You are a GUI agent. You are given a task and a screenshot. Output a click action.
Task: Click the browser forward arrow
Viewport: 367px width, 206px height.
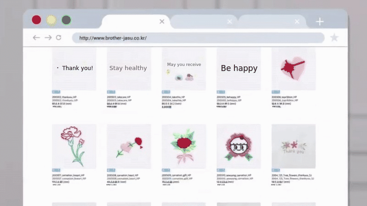48,38
